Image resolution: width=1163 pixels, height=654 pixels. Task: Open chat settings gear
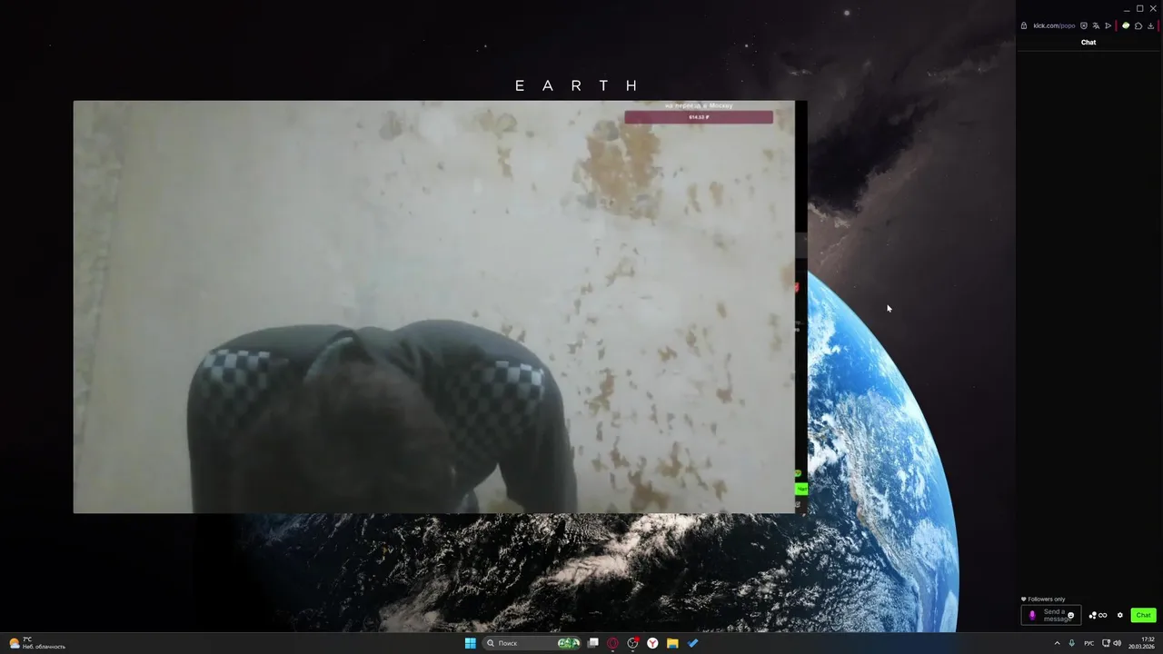click(1120, 615)
